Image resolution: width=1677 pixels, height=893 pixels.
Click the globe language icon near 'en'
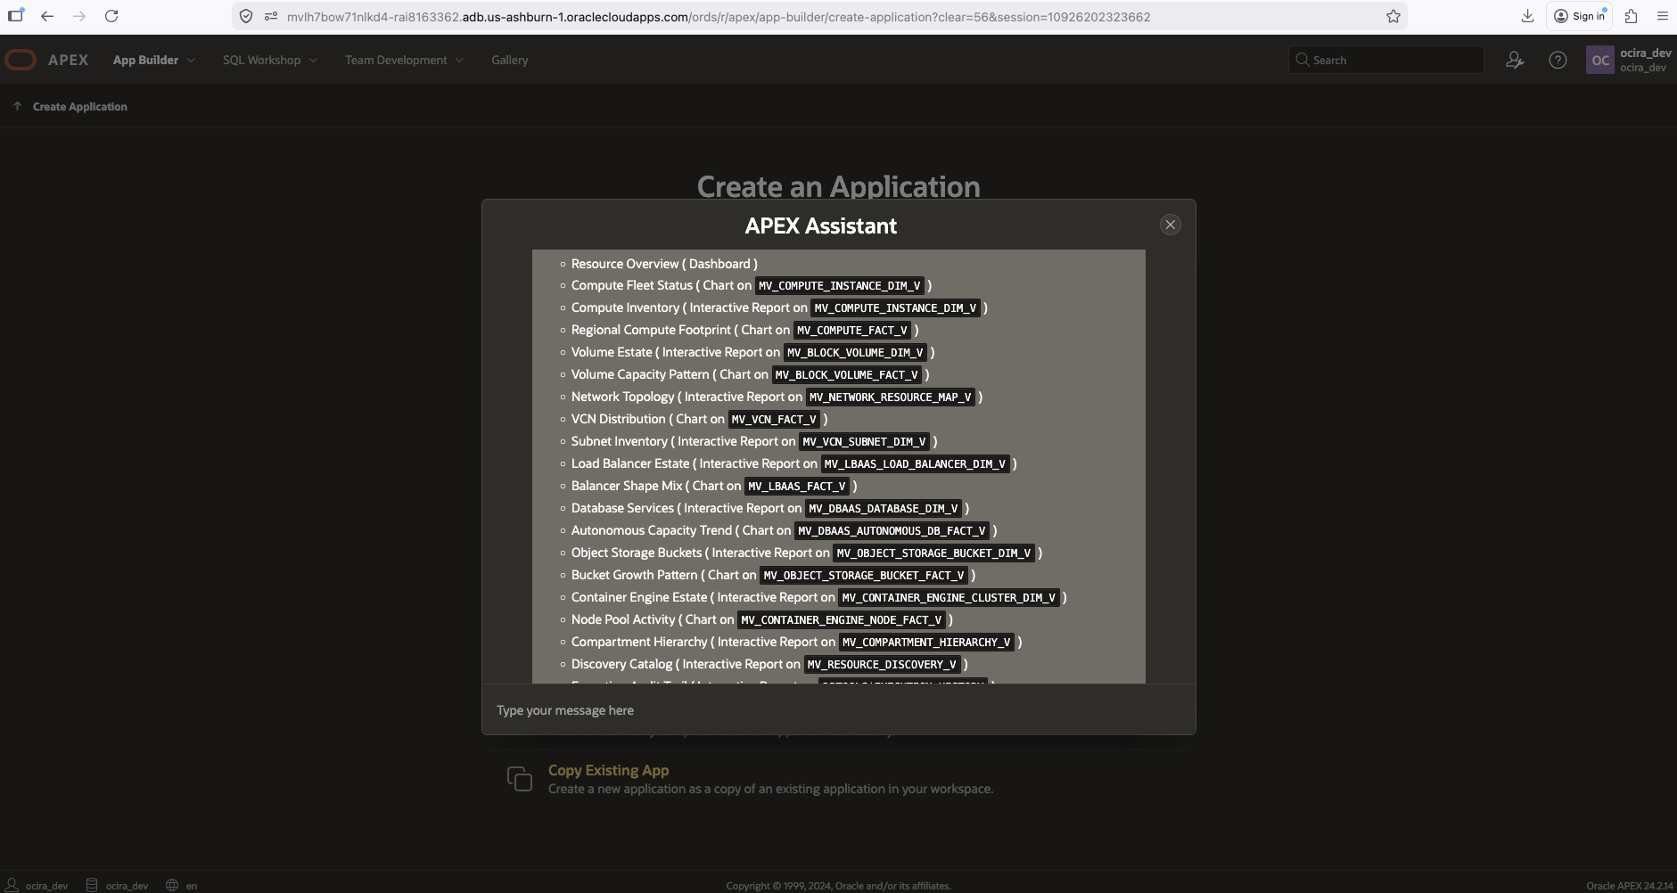click(174, 884)
